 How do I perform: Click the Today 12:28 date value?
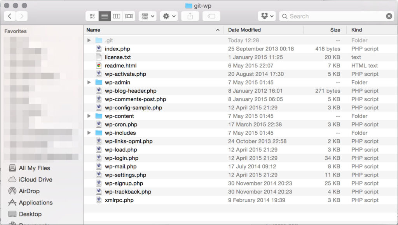click(x=243, y=41)
